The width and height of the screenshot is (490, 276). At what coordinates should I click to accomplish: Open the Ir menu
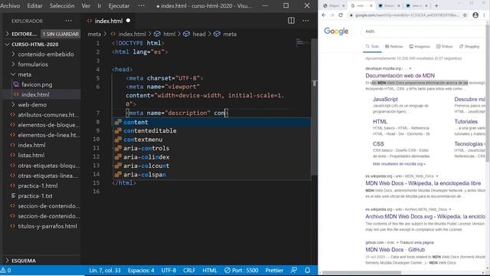coord(100,5)
